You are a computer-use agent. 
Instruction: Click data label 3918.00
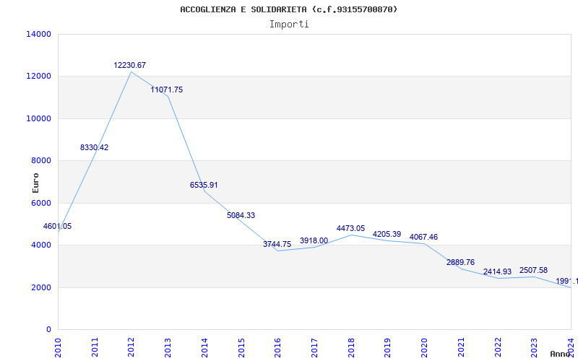pyautogui.click(x=314, y=241)
